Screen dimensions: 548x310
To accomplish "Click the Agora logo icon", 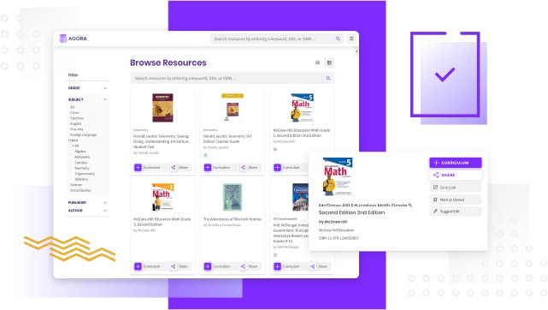I will [63, 39].
